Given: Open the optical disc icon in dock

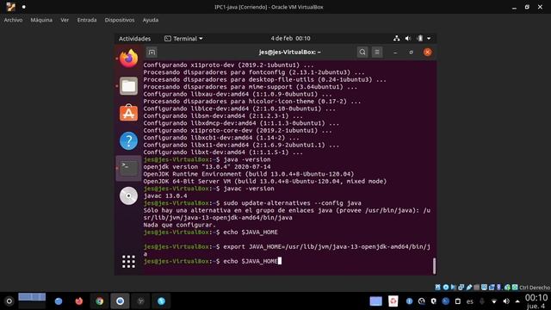Looking at the screenshot, I should 128,195.
